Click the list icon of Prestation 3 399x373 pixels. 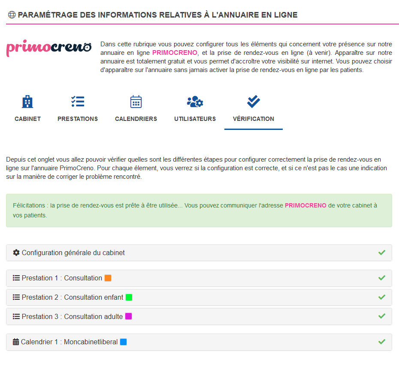point(16,316)
